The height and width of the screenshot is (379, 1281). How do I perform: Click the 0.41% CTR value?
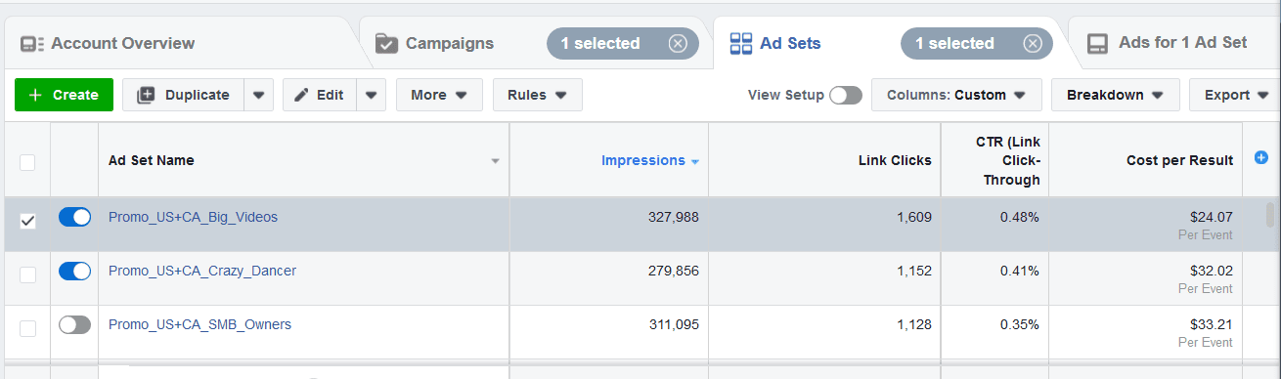coord(1019,271)
